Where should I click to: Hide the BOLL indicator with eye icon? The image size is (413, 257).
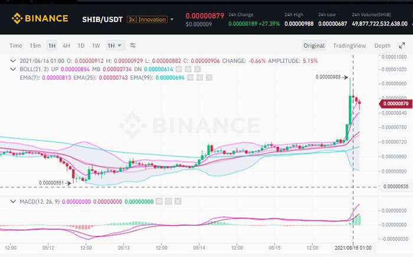click(x=179, y=69)
